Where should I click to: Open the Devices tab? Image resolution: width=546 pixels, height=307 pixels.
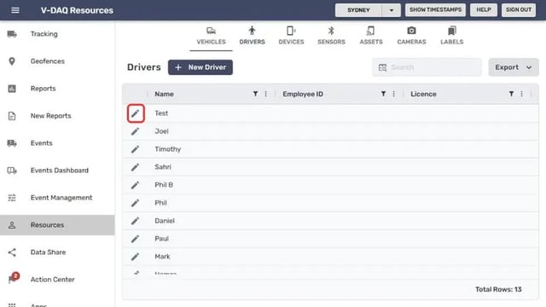291,36
